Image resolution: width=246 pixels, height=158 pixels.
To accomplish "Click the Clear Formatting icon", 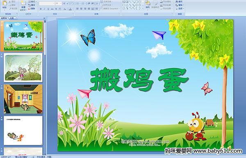I will (72, 3).
